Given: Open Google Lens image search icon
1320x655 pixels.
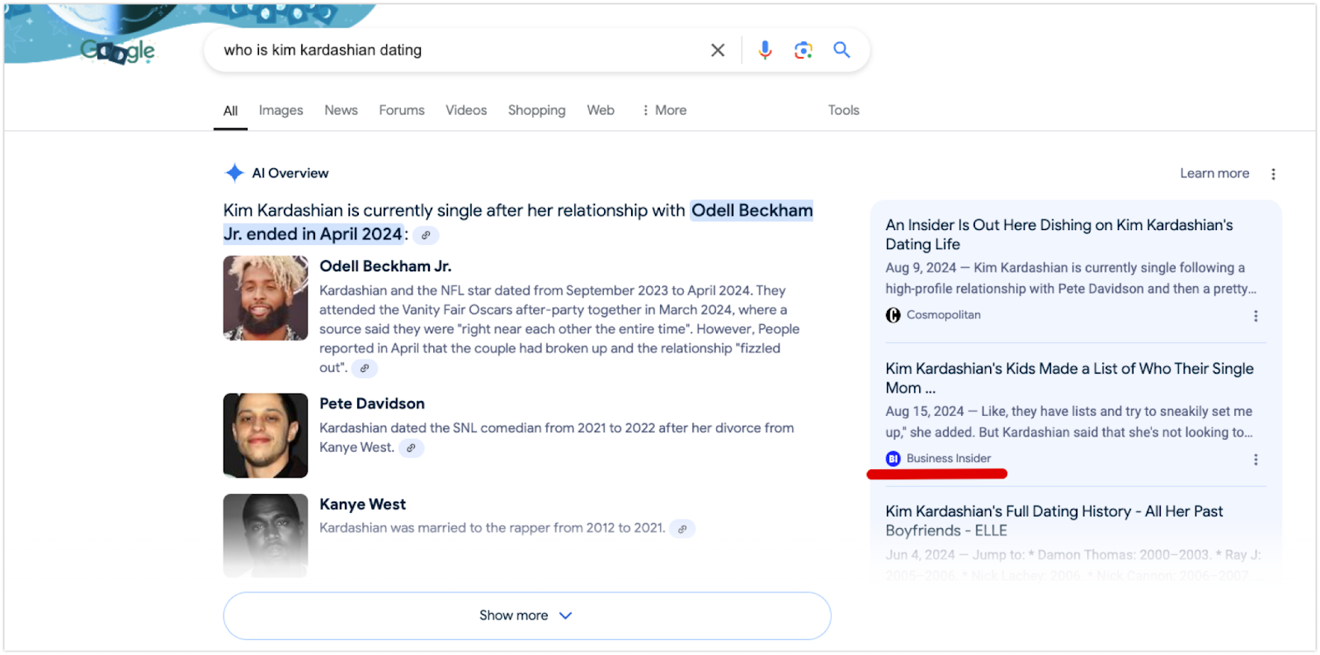Looking at the screenshot, I should click(x=804, y=50).
